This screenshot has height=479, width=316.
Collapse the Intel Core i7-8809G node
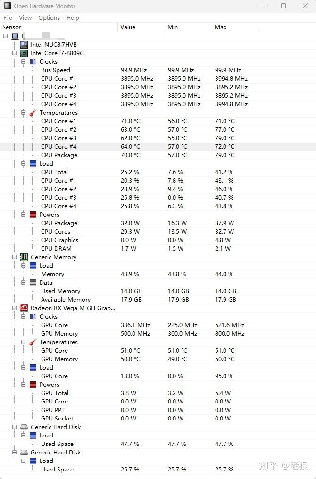pyautogui.click(x=15, y=53)
